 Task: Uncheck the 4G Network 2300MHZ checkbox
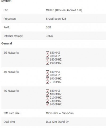pos(48,101)
